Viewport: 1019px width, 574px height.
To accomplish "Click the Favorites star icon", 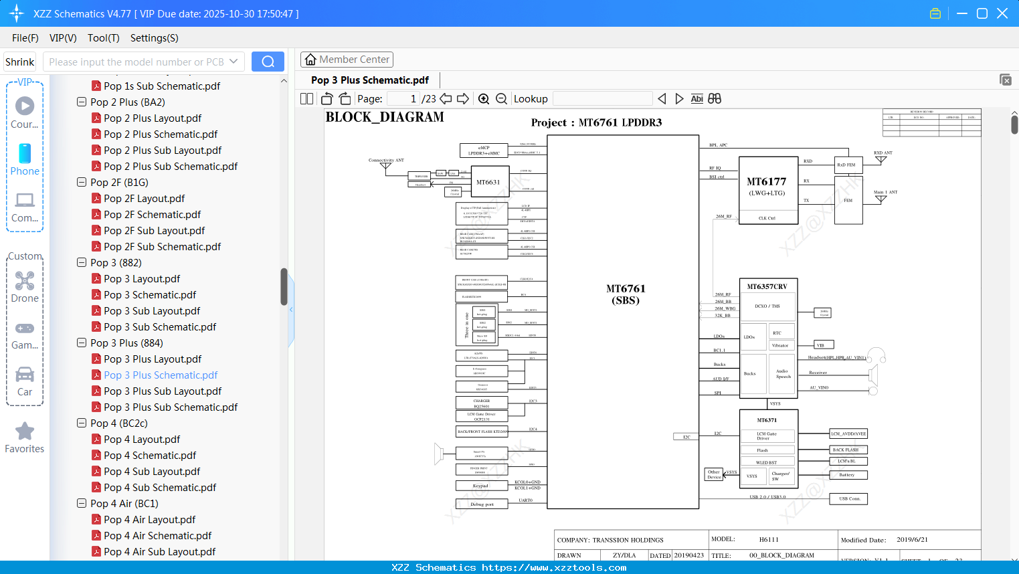I will tap(24, 432).
